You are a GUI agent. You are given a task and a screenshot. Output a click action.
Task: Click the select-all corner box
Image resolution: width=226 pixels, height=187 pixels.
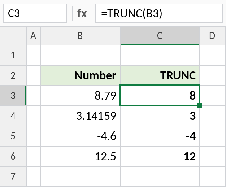(x=13, y=36)
